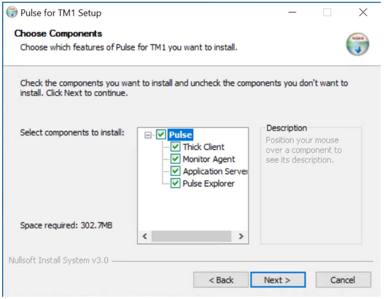Uncheck the Application Server checkbox
The image size is (384, 299).
coord(175,171)
